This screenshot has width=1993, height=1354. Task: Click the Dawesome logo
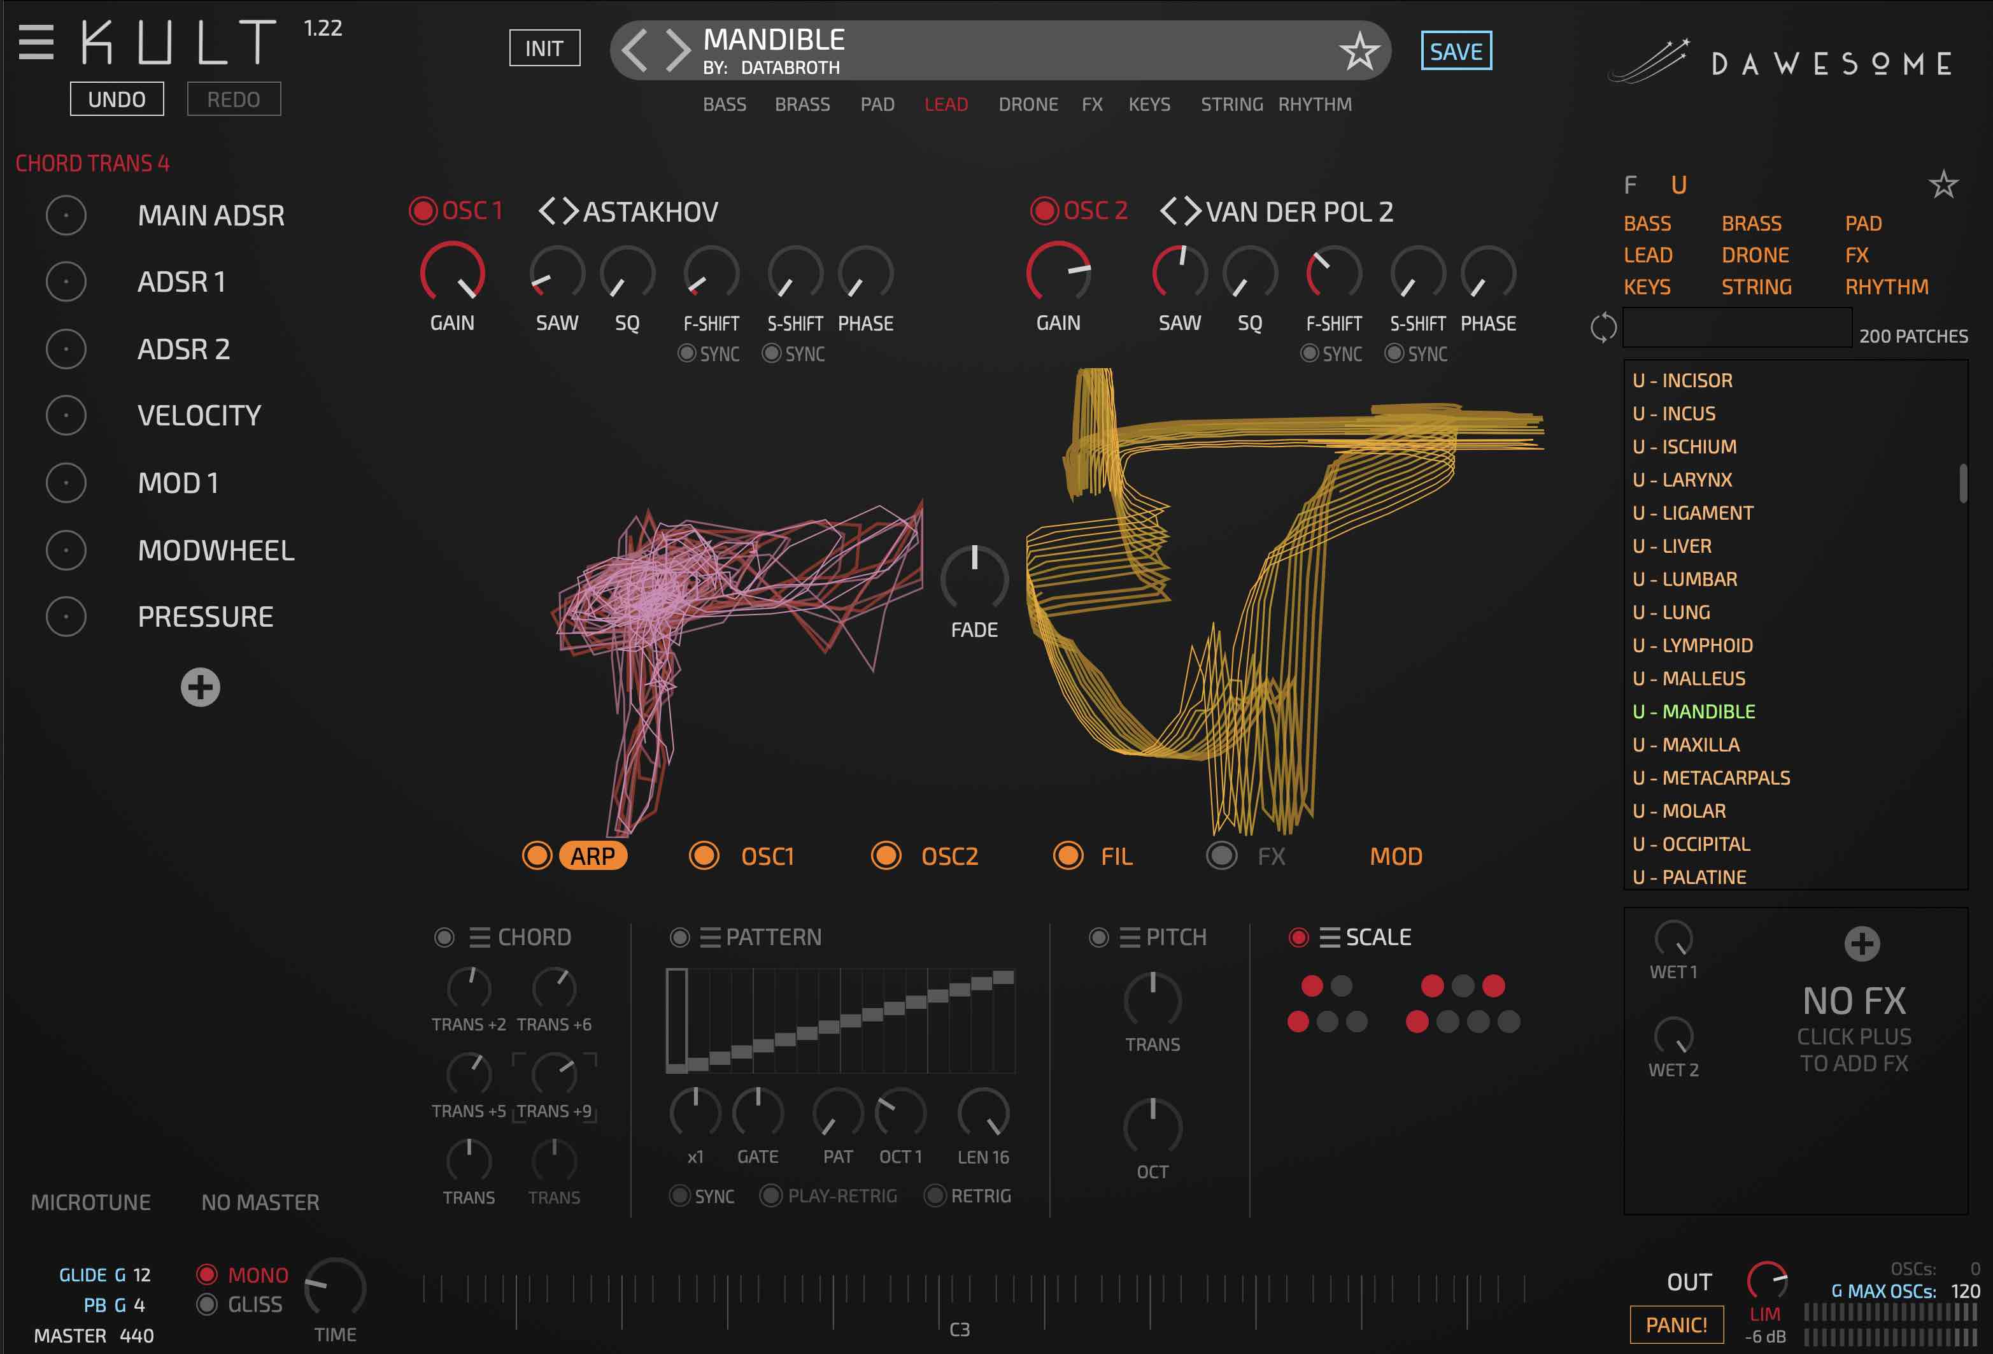1780,62
